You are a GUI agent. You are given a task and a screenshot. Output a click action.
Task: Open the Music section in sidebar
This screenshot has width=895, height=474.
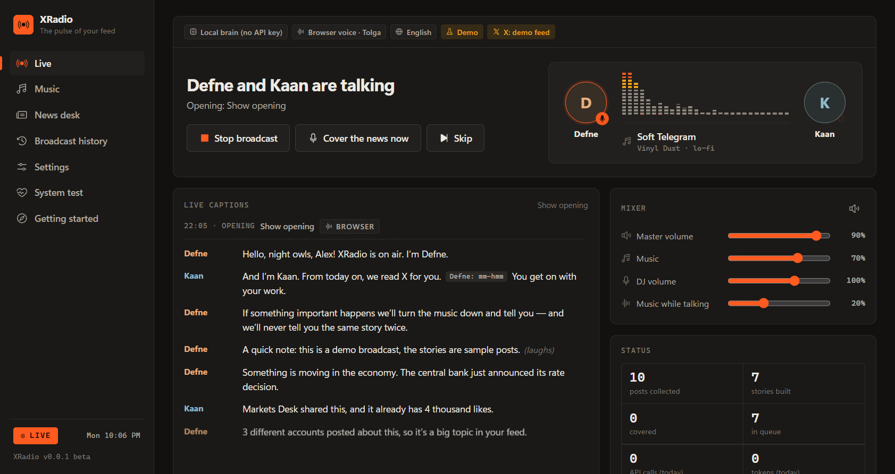tap(77, 89)
